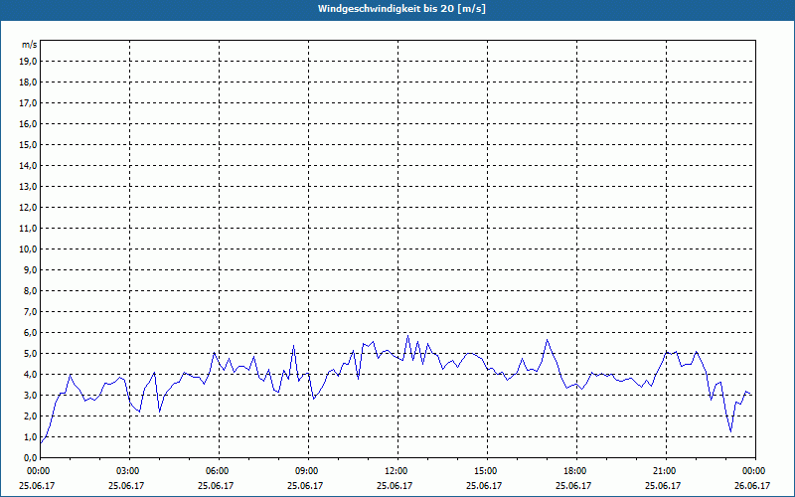This screenshot has width=795, height=497.
Task: Select the 11,0 y-axis value
Action: (x=29, y=229)
